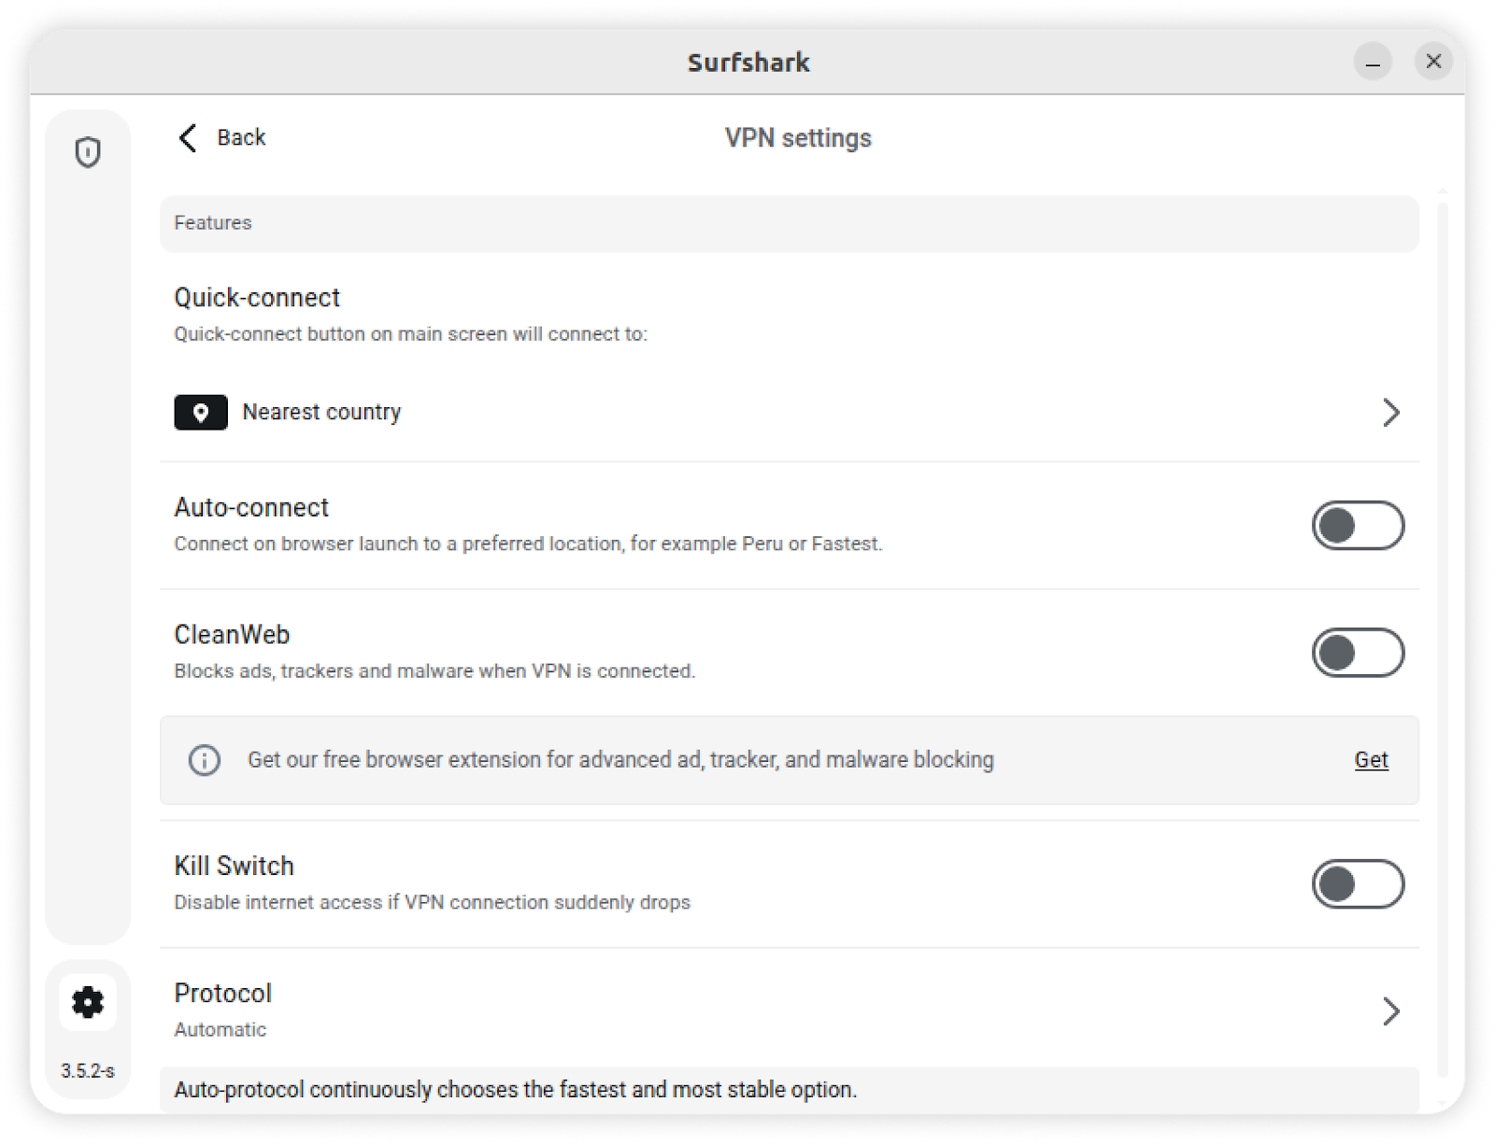1495x1144 pixels.
Task: Click the Get link for browser extension
Action: [x=1371, y=760]
